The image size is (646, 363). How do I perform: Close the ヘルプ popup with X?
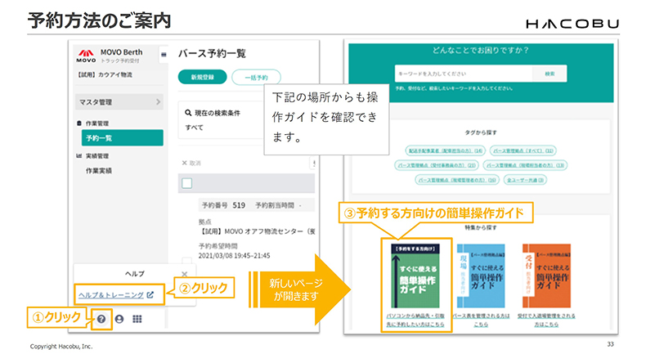click(185, 274)
